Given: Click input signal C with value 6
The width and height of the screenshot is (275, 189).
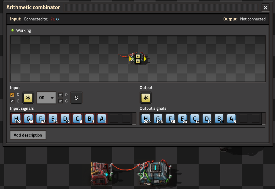Looking at the screenshot, I should [x=78, y=119].
